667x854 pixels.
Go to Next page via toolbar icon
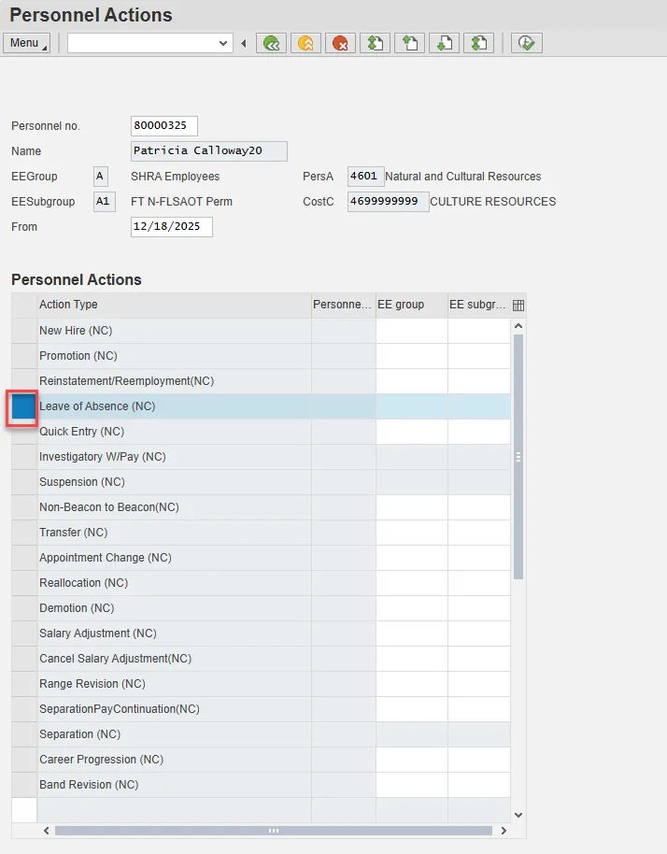445,43
